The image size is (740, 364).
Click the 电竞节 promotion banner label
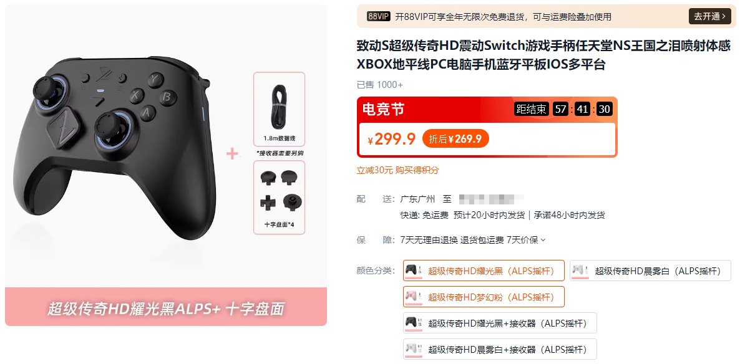(383, 109)
